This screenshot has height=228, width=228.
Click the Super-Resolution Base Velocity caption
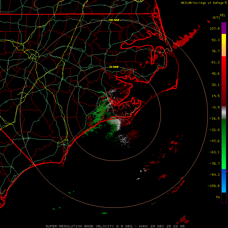coord(115,226)
